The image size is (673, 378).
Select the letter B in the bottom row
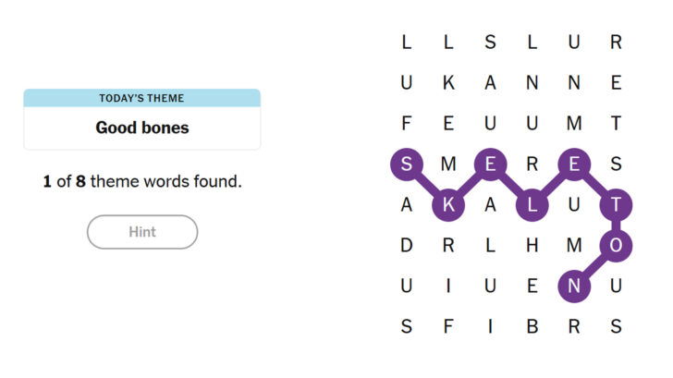tap(532, 326)
